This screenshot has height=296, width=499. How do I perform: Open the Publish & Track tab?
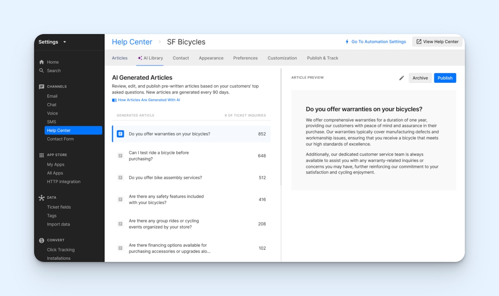pyautogui.click(x=322, y=58)
